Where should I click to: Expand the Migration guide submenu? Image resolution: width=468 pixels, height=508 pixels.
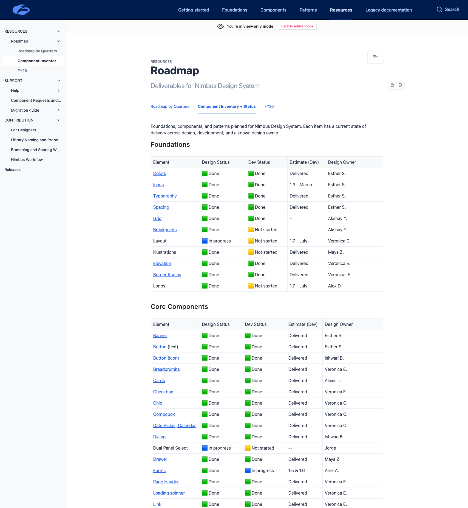pyautogui.click(x=59, y=110)
